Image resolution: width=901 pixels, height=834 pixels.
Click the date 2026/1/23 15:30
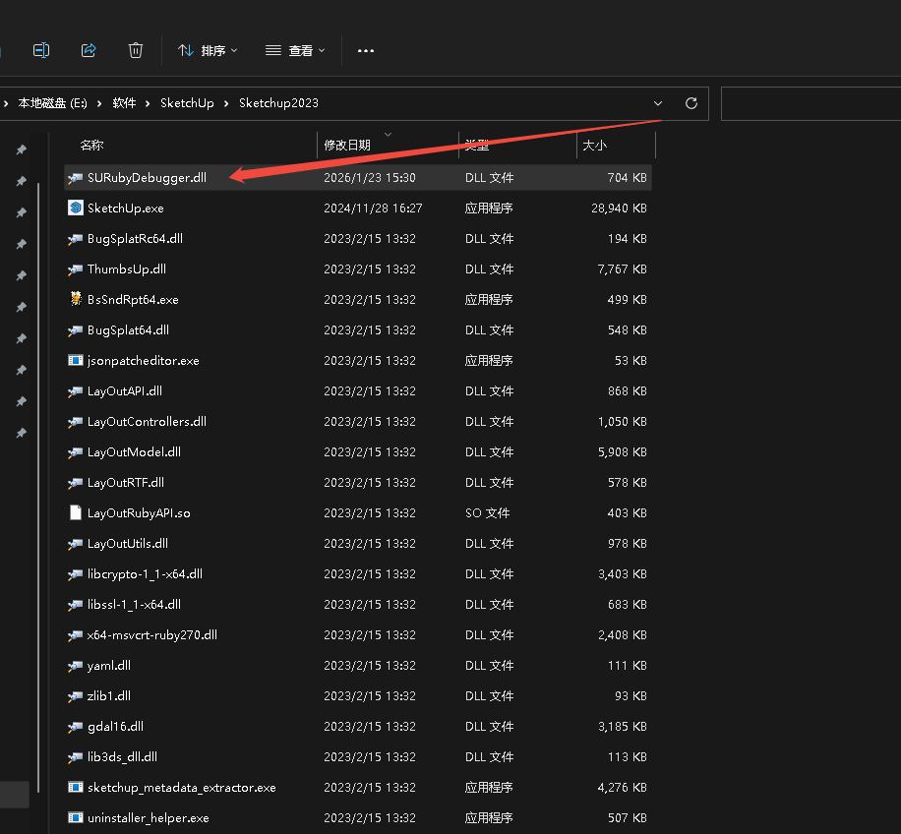click(x=370, y=177)
